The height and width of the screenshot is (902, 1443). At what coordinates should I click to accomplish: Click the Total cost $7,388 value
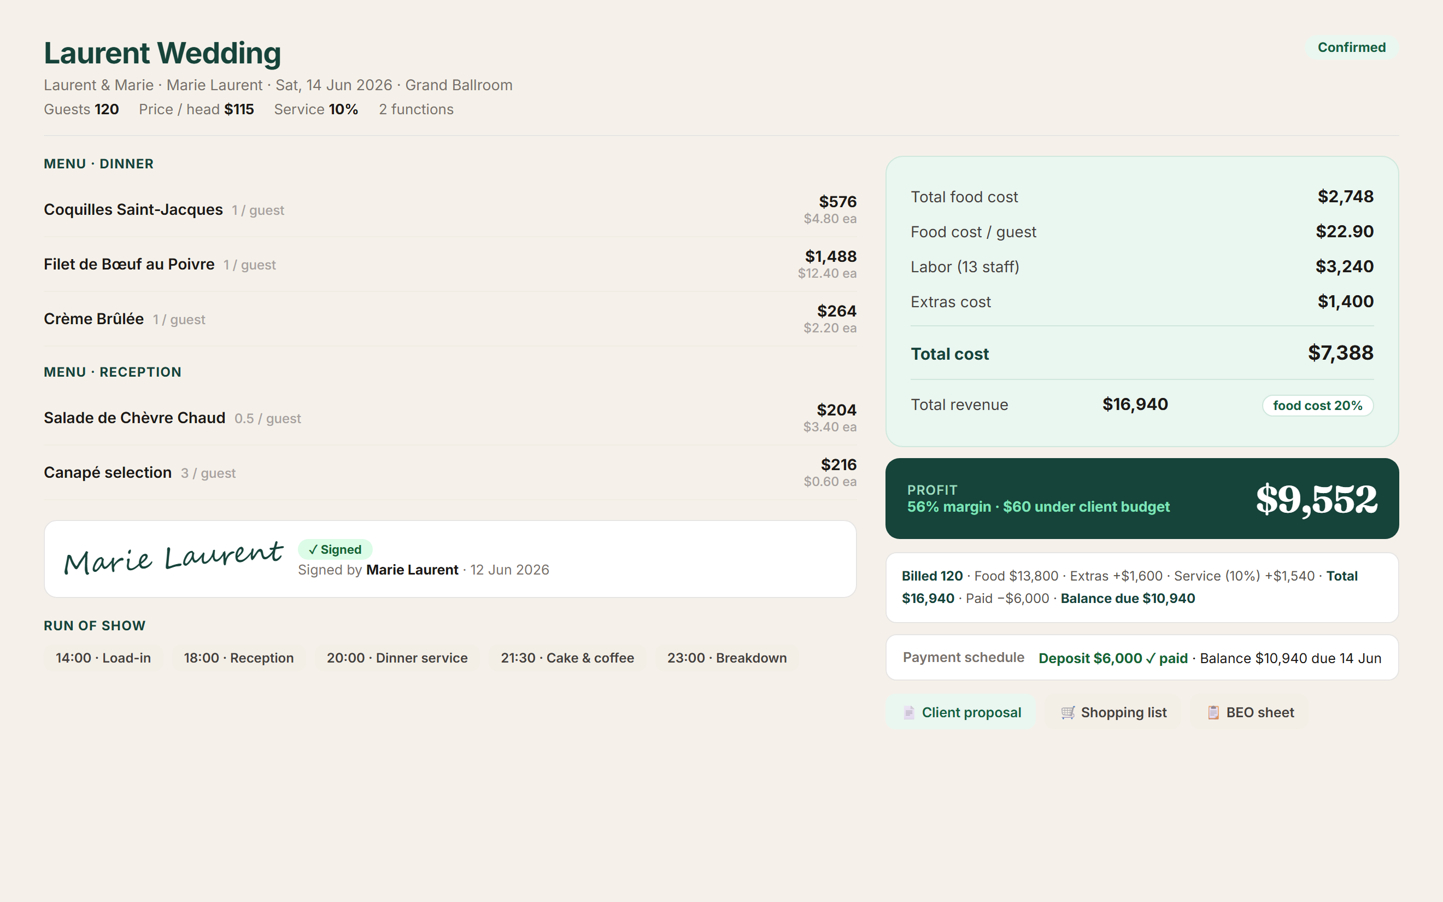tap(1340, 353)
